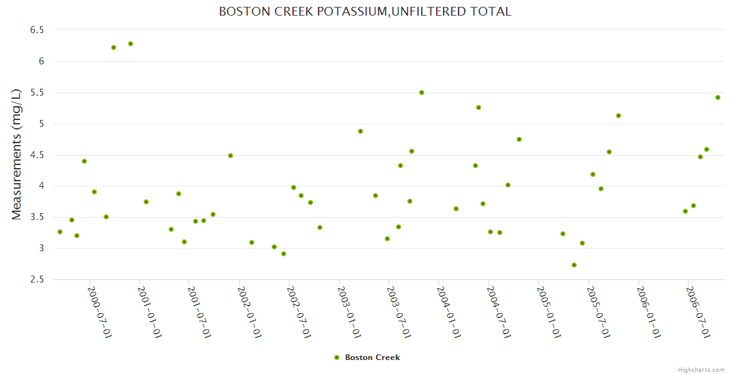Select the highest data point near 6.3 mg/L
Screen dimensions: 731x375
[x=131, y=44]
